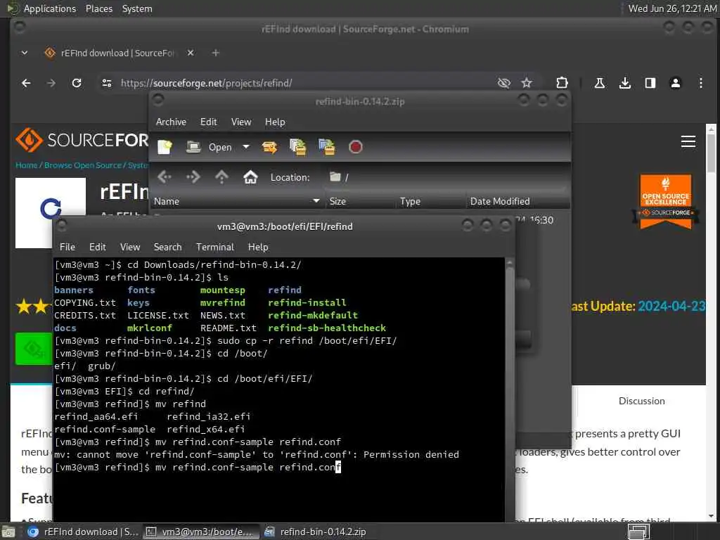Viewport: 720px width, 540px height.
Task: Switch to refind-bin-0.14.2.zip taskbar button
Action: (x=316, y=532)
